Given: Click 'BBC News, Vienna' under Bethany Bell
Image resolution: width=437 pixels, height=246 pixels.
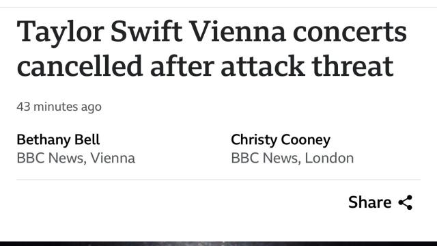Looking at the screenshot, I should click(x=76, y=158).
